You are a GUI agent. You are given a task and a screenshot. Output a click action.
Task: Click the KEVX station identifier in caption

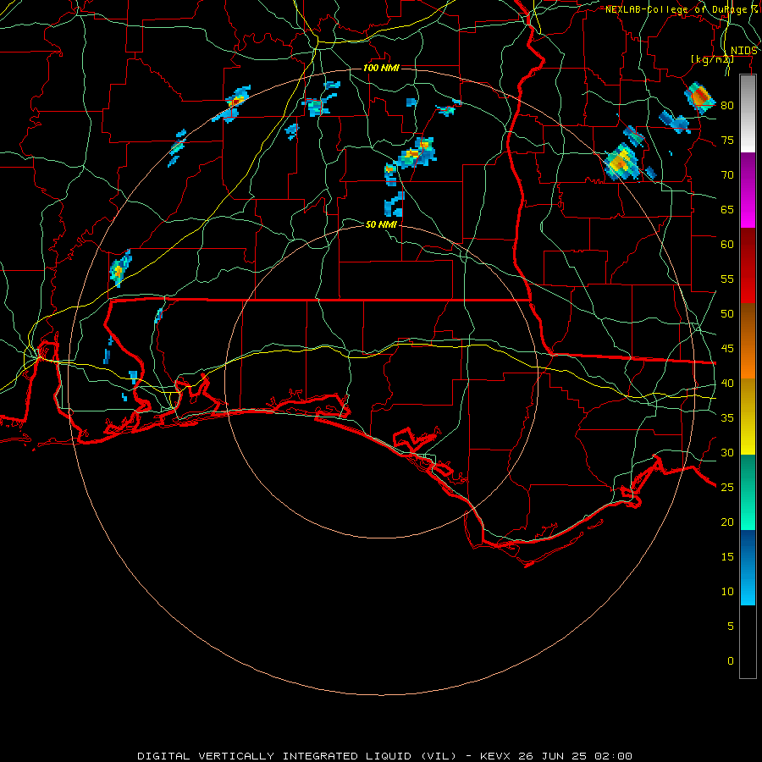[x=495, y=756]
